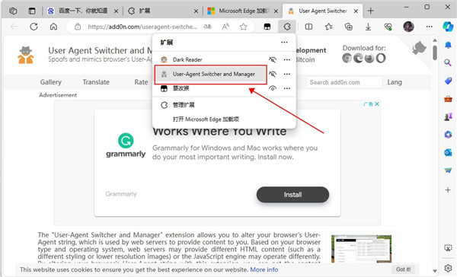This screenshot has height=277, width=457.
Task: Open Browser essentials heart icon
Action: (x=388, y=27)
